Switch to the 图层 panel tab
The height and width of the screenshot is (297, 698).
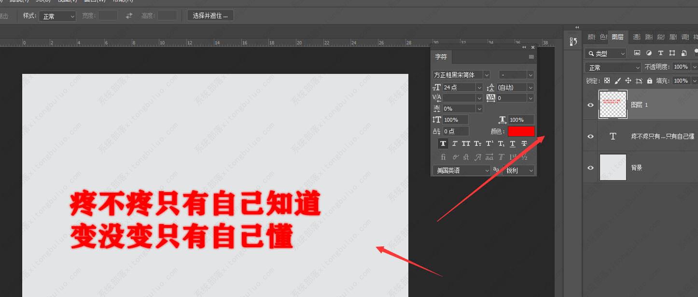tap(617, 37)
